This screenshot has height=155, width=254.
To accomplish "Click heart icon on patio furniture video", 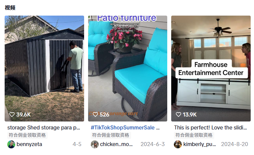I will click(95, 115).
